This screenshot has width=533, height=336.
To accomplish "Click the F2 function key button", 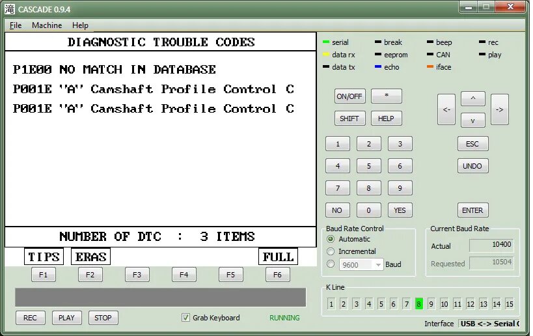I will (90, 275).
